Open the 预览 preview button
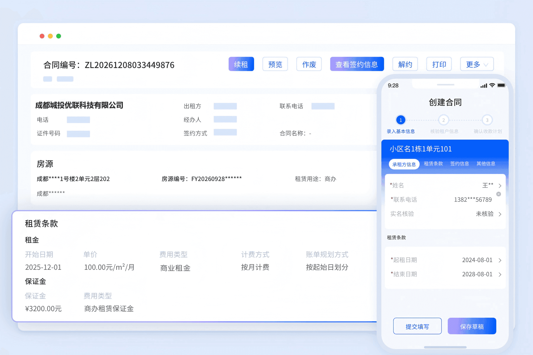 275,64
